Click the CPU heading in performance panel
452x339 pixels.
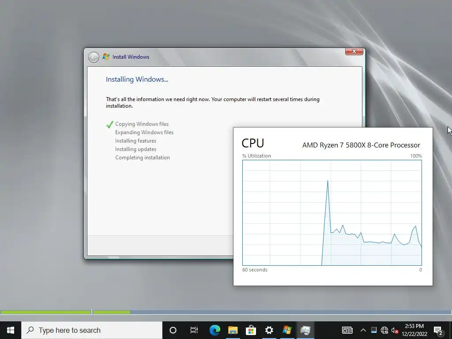click(x=253, y=143)
